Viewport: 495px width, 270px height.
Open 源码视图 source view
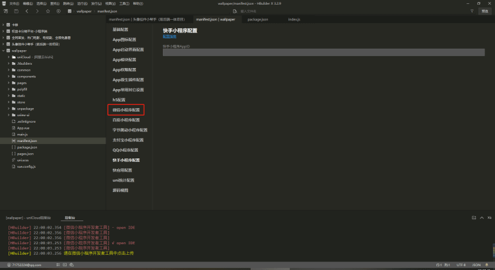pyautogui.click(x=120, y=190)
